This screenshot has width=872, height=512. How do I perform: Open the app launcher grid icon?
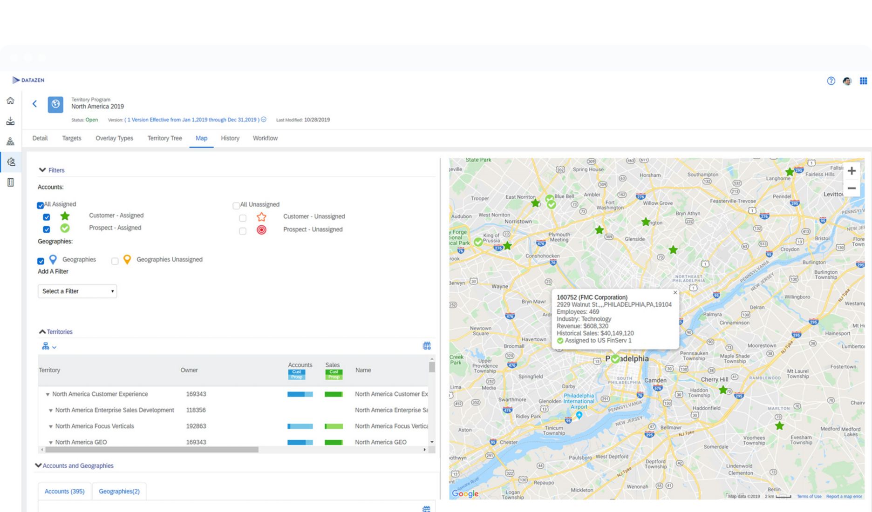pos(863,81)
